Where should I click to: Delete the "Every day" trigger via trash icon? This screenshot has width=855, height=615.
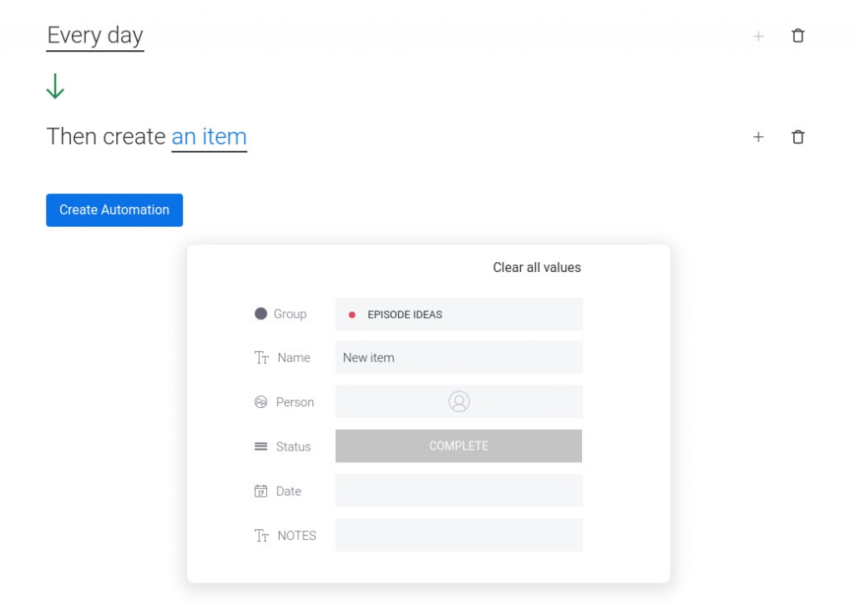[x=797, y=36]
